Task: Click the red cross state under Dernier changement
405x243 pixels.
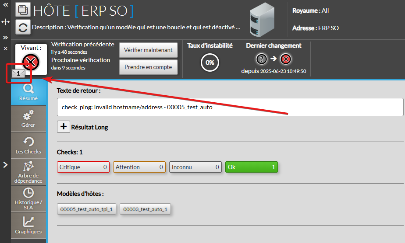Action: (286, 59)
